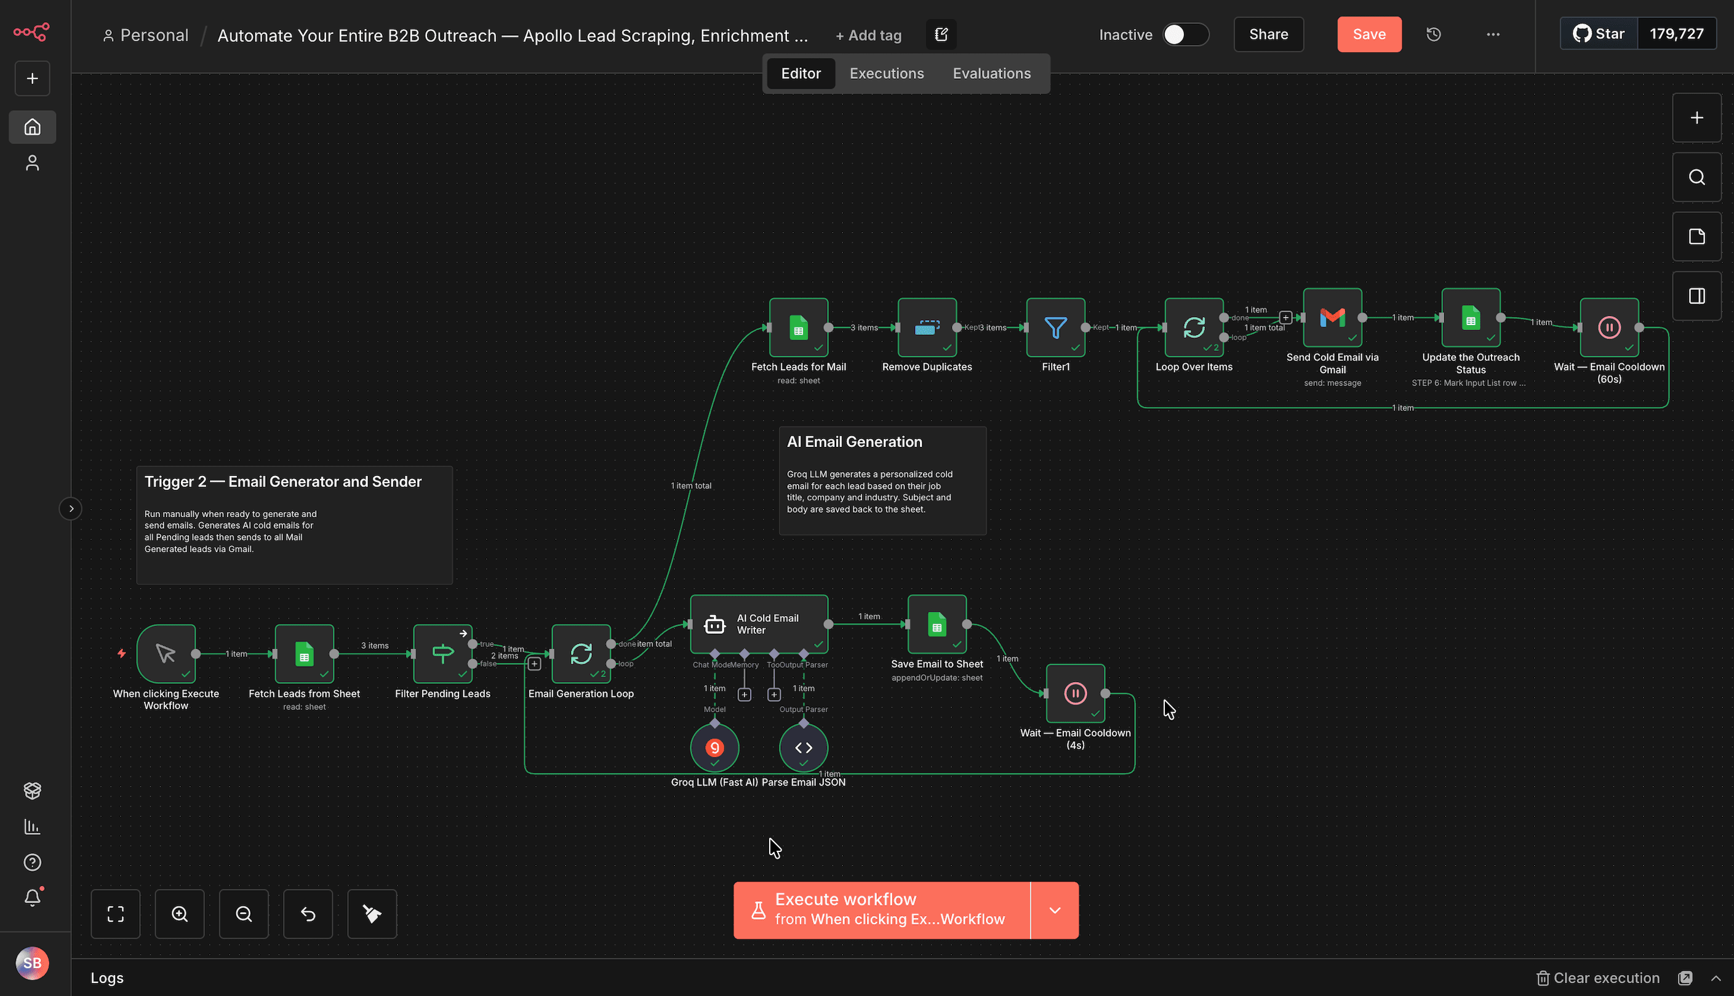This screenshot has width=1734, height=996.
Task: Click the tidy up workflow broom icon
Action: (x=372, y=914)
